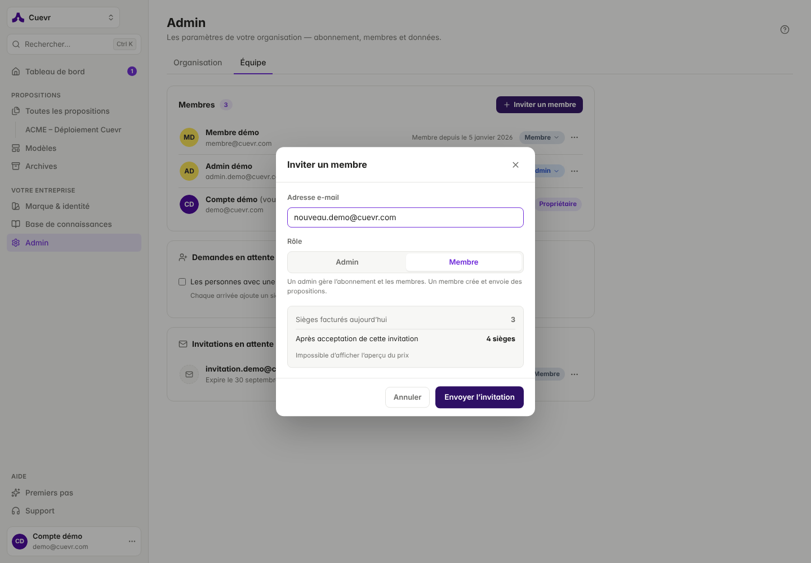
Task: Click the Propriétaire badge
Action: [x=558, y=204]
